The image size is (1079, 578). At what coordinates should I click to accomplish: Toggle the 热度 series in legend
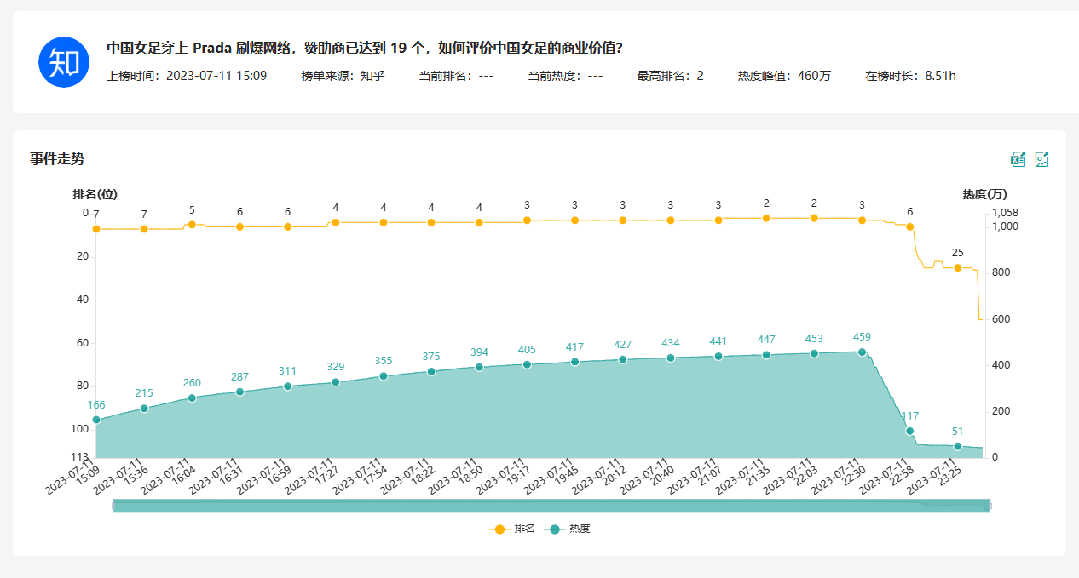pyautogui.click(x=568, y=529)
